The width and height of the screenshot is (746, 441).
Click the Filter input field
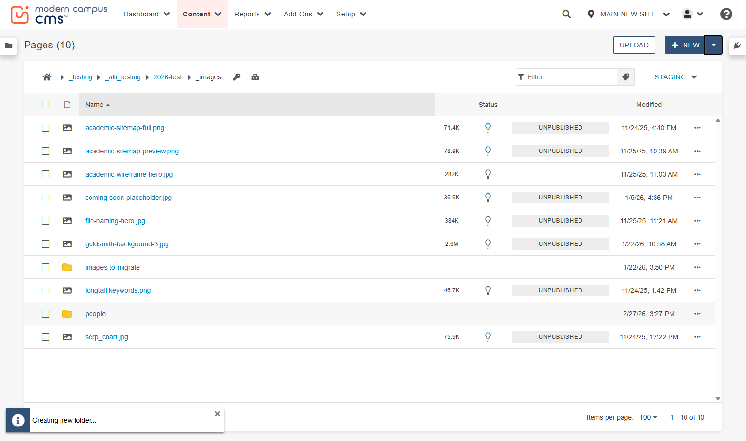pyautogui.click(x=566, y=77)
